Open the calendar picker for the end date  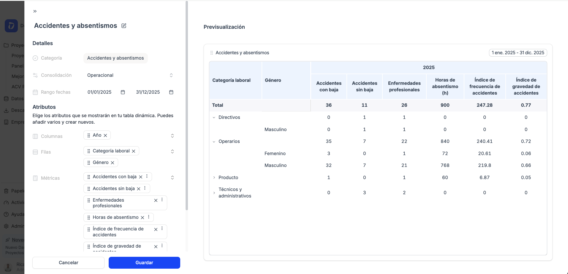(x=171, y=92)
